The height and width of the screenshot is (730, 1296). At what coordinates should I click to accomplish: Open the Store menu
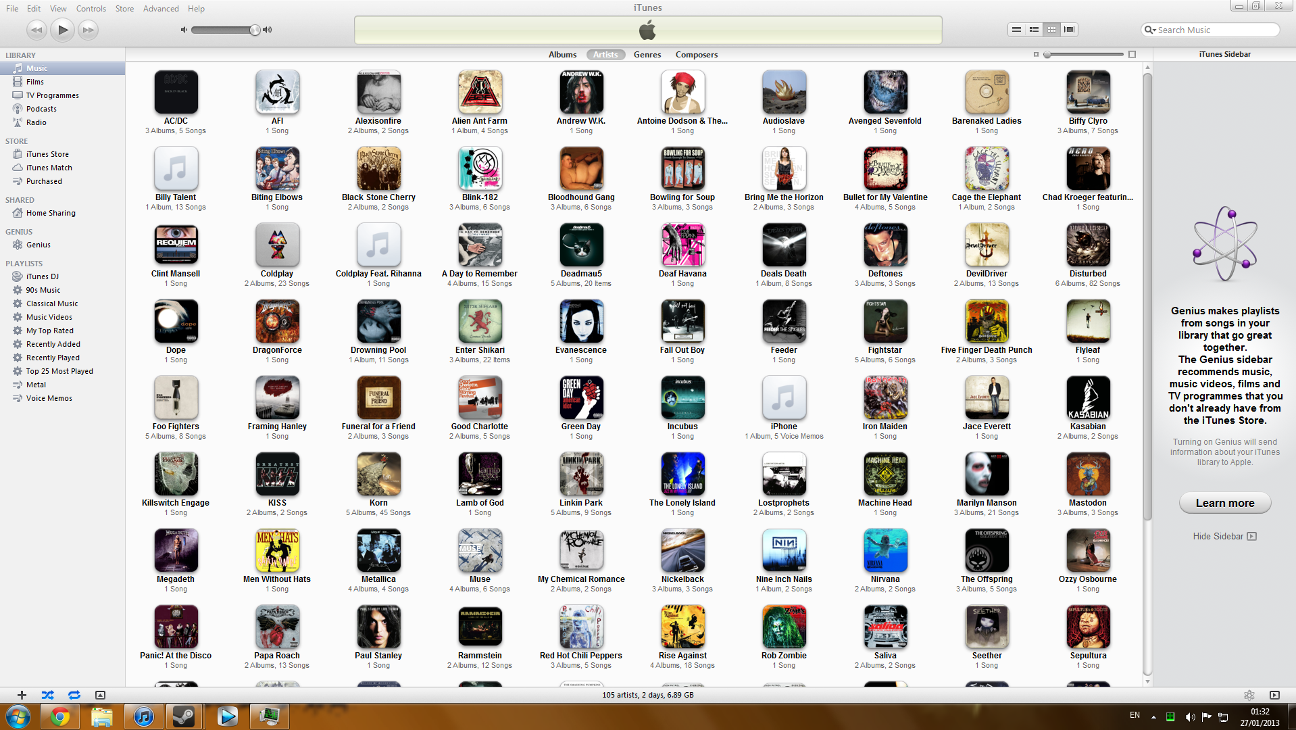[124, 9]
